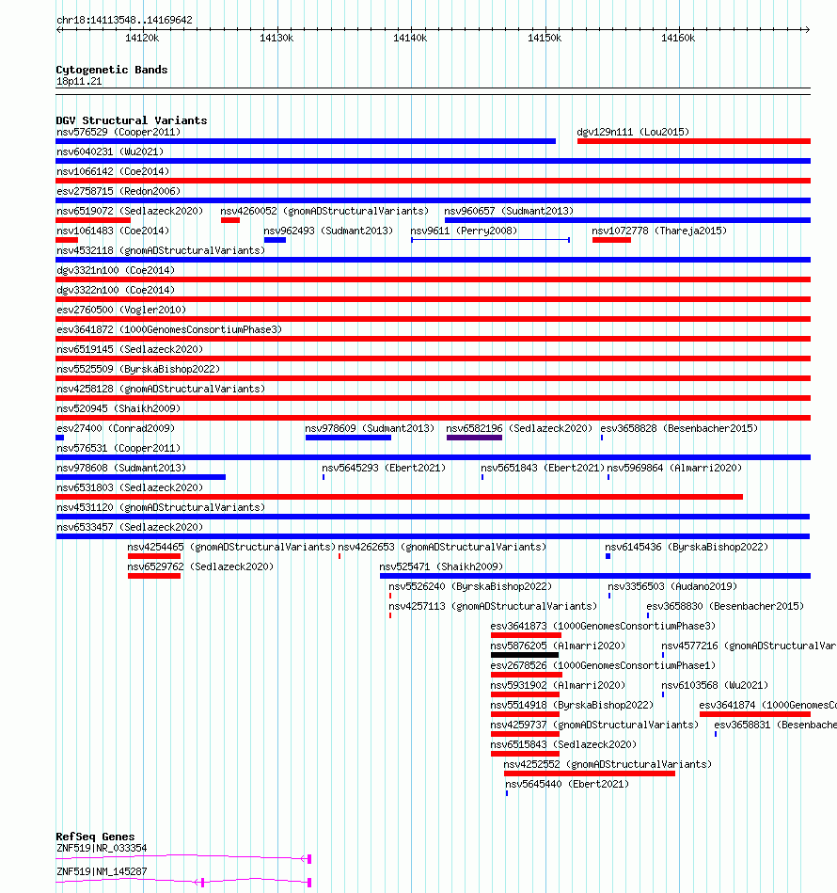Click nsv5931902 (Almarri2020) label
837x893 pixels.
558,685
